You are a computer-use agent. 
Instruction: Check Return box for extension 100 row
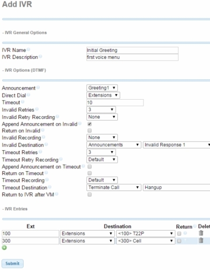click(179, 234)
